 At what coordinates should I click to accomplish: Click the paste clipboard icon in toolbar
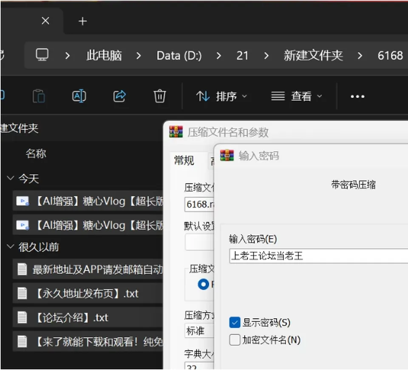[x=39, y=96]
